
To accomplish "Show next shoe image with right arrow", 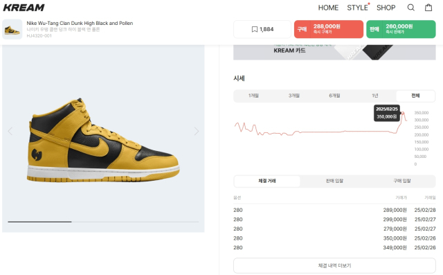I will click(197, 131).
